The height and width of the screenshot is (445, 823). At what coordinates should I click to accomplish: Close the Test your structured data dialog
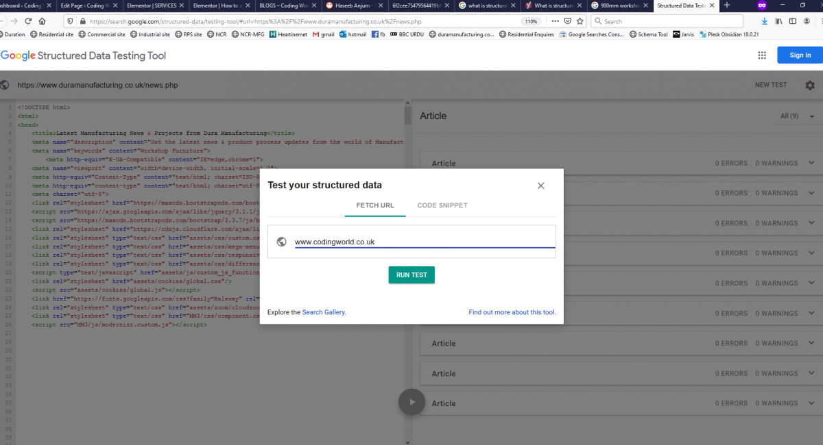pos(540,186)
